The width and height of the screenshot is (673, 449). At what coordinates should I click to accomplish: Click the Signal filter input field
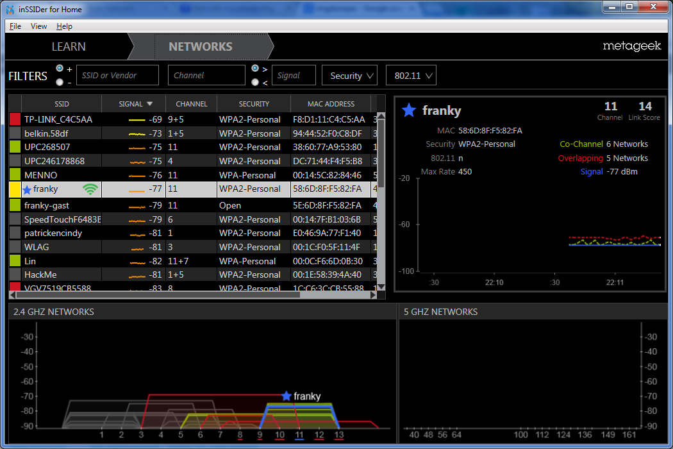click(294, 76)
